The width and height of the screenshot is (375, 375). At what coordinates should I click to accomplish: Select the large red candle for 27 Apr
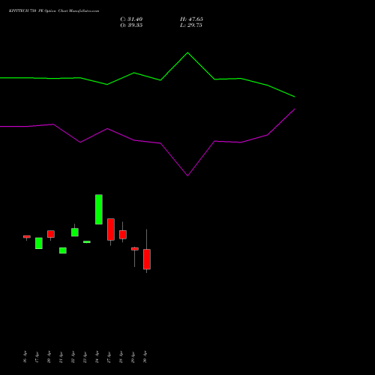pyautogui.click(x=111, y=229)
